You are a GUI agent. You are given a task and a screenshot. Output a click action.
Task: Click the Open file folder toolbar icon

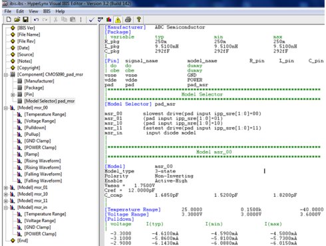click(x=17, y=20)
